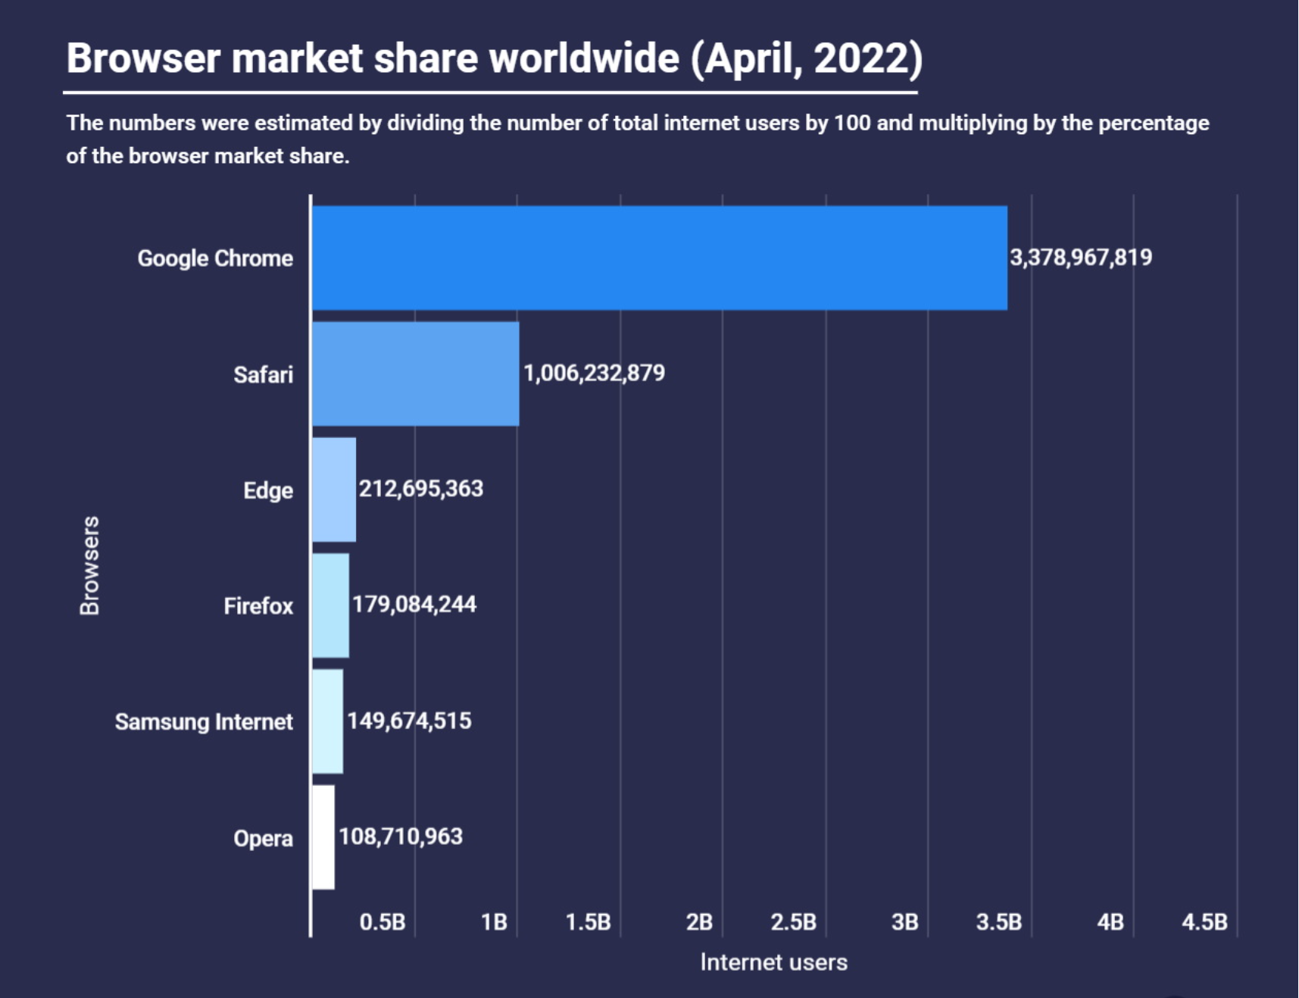The image size is (1299, 998).
Task: Click the Edge bar in the chart
Action: [x=334, y=490]
